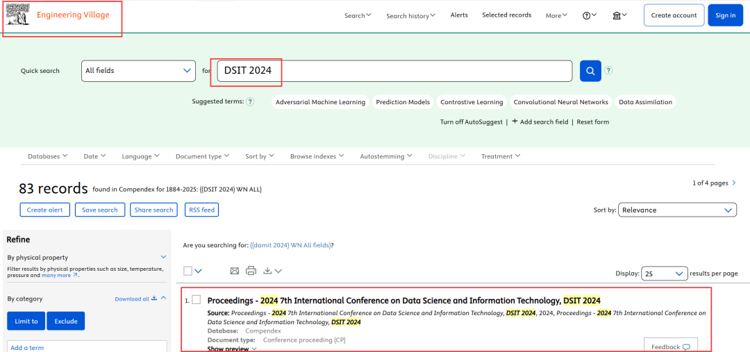Click the Turn off AutoSuggest link
Image resolution: width=750 pixels, height=352 pixels.
pos(472,121)
